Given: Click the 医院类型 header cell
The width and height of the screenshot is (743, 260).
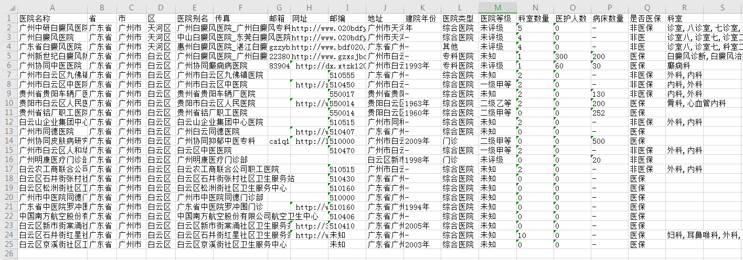Looking at the screenshot, I should coord(460,18).
